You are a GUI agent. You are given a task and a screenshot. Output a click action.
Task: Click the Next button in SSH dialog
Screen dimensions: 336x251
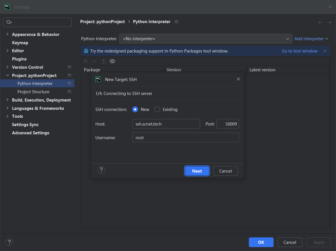pyautogui.click(x=197, y=171)
